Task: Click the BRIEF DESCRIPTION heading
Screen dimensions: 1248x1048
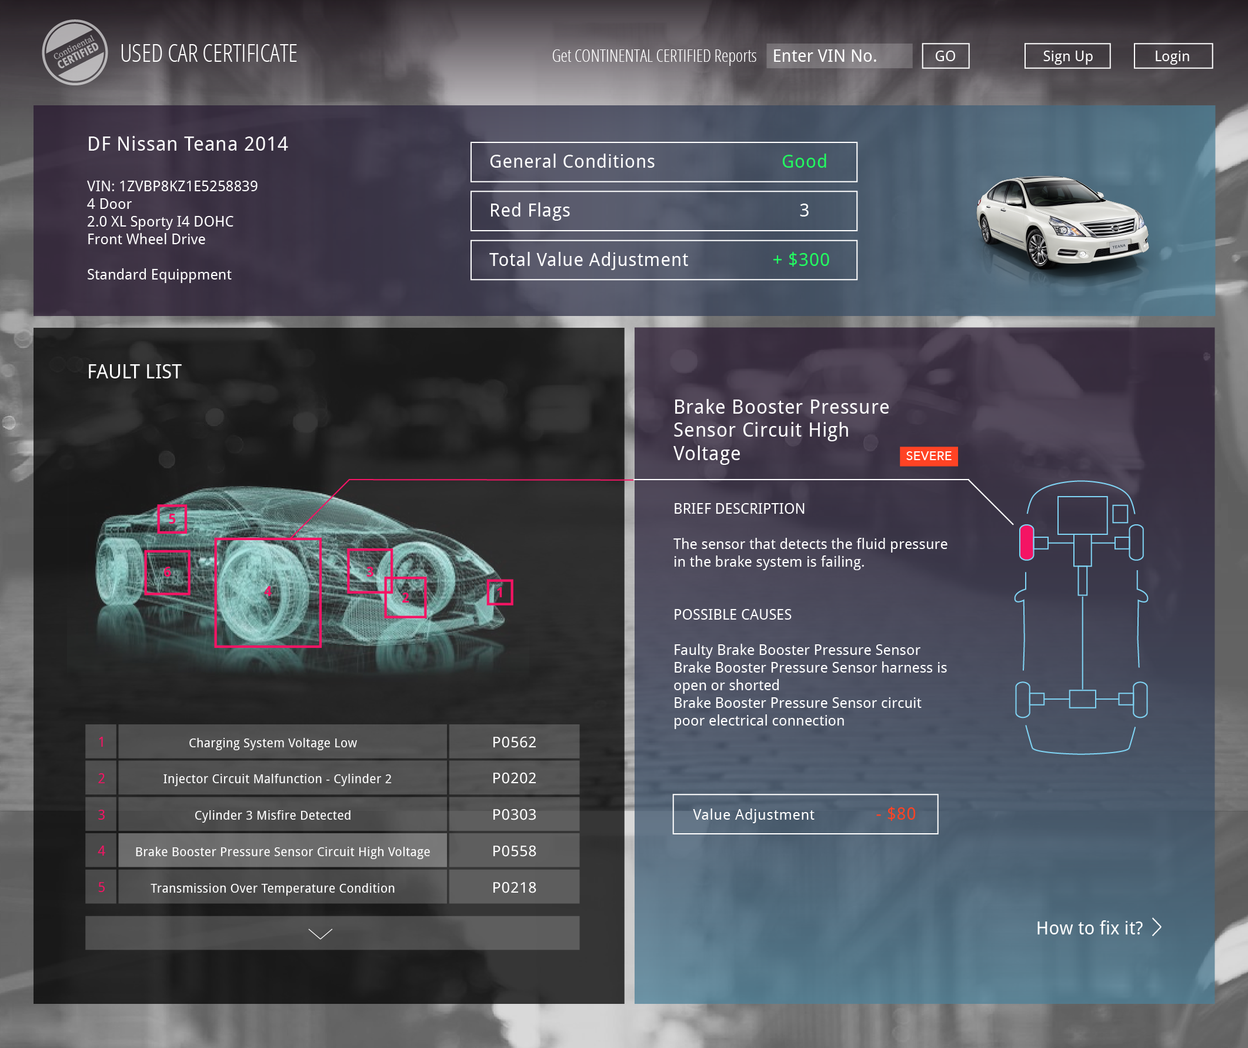Action: 739,509
